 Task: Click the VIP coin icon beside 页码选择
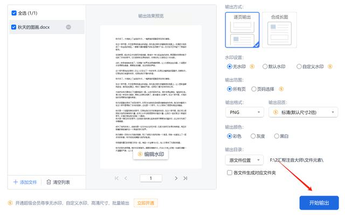[281, 89]
